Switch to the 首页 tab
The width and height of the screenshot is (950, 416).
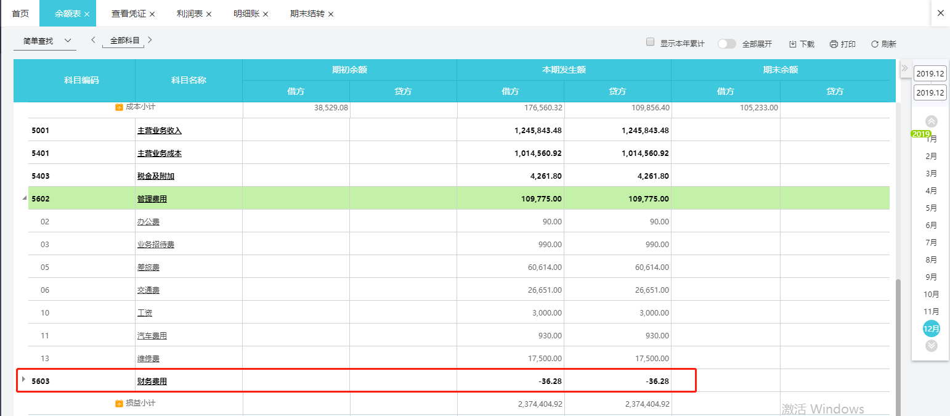pyautogui.click(x=20, y=14)
